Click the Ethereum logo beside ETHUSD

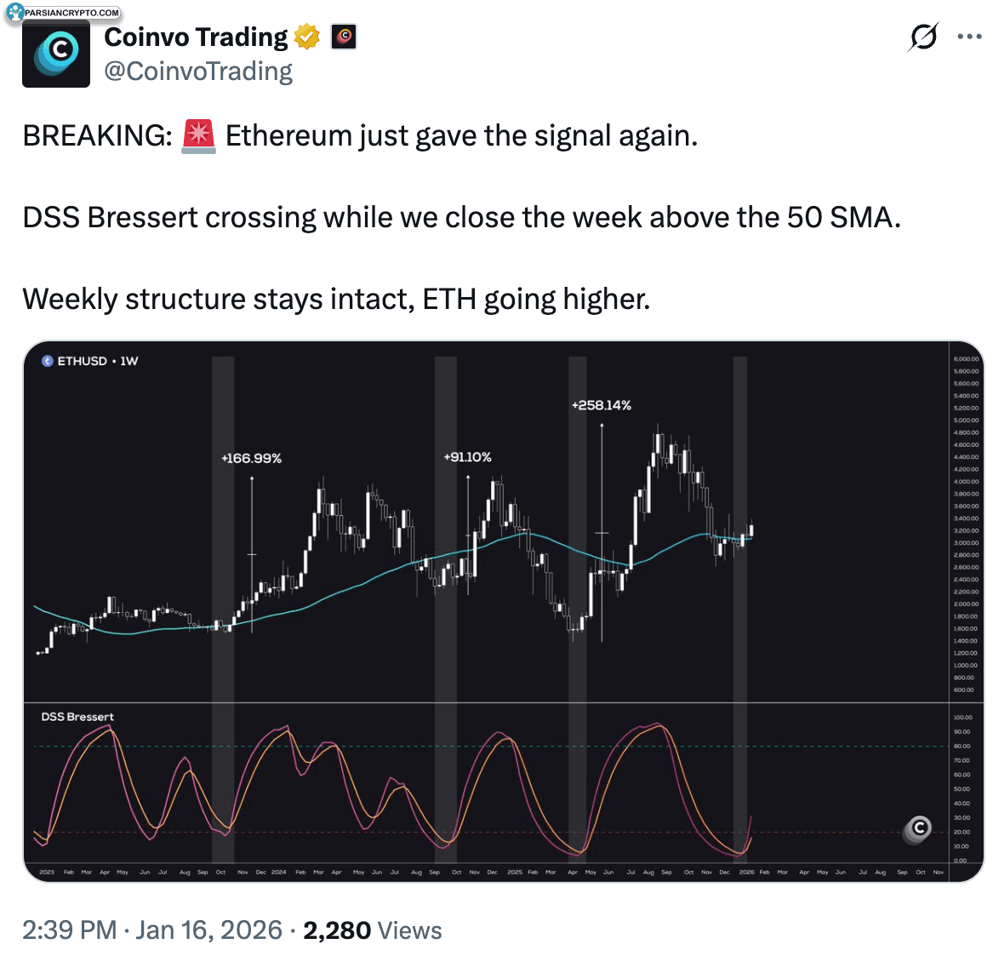[48, 361]
